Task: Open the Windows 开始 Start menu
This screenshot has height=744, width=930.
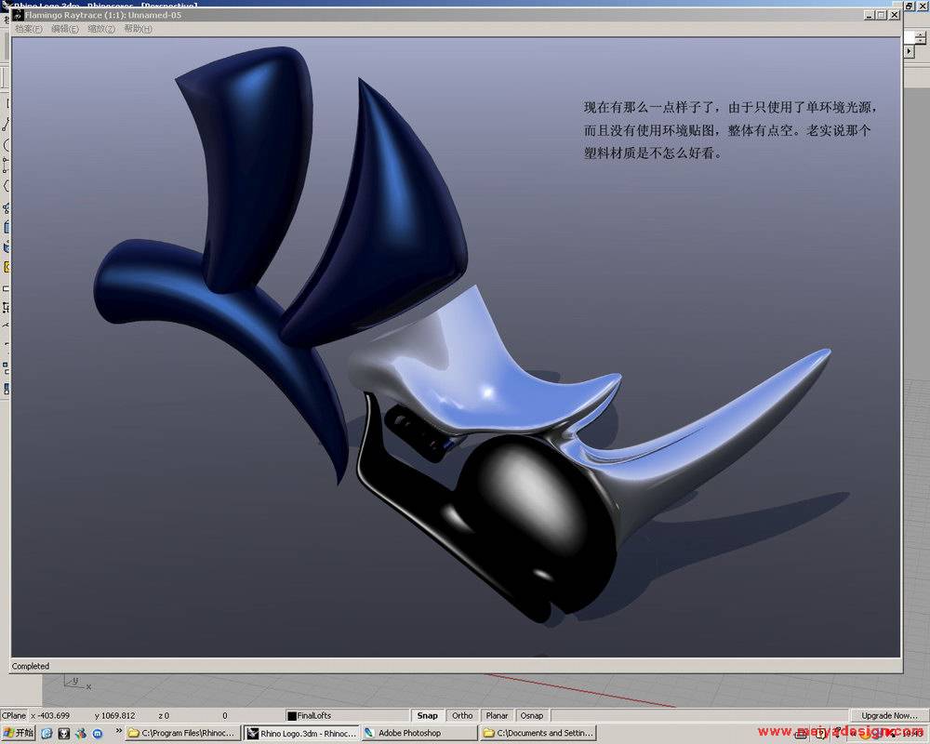Action: 19,733
